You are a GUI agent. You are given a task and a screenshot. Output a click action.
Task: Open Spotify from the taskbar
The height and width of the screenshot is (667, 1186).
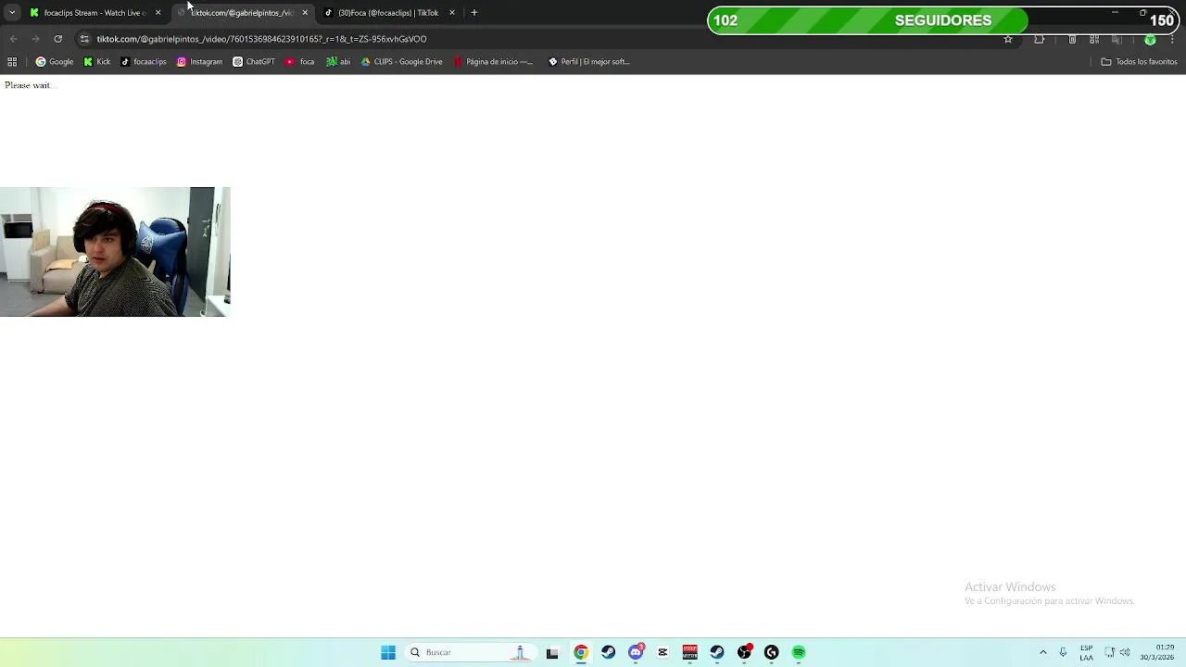click(x=799, y=652)
